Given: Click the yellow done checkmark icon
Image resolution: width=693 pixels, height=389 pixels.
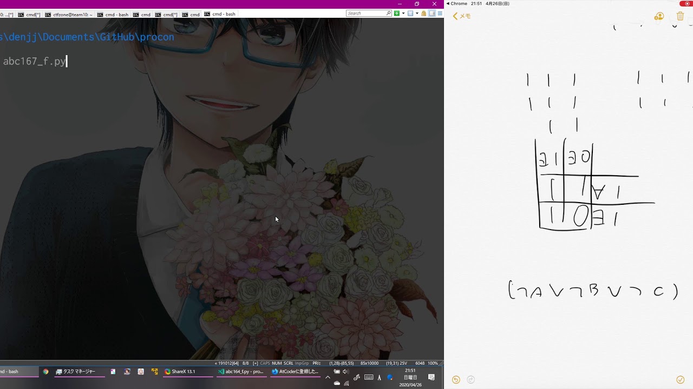Looking at the screenshot, I should click(x=681, y=380).
